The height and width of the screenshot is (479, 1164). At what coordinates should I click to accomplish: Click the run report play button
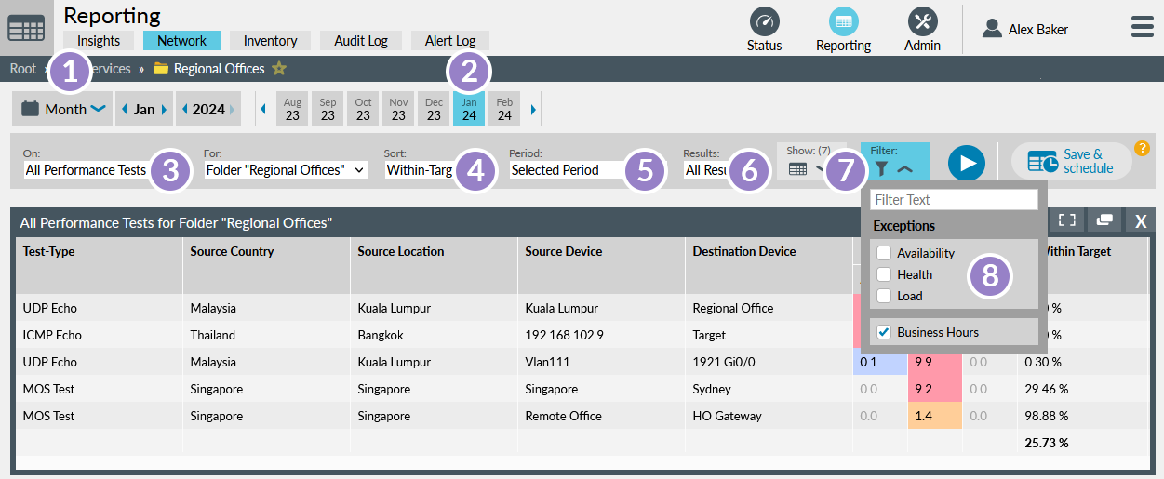[967, 163]
